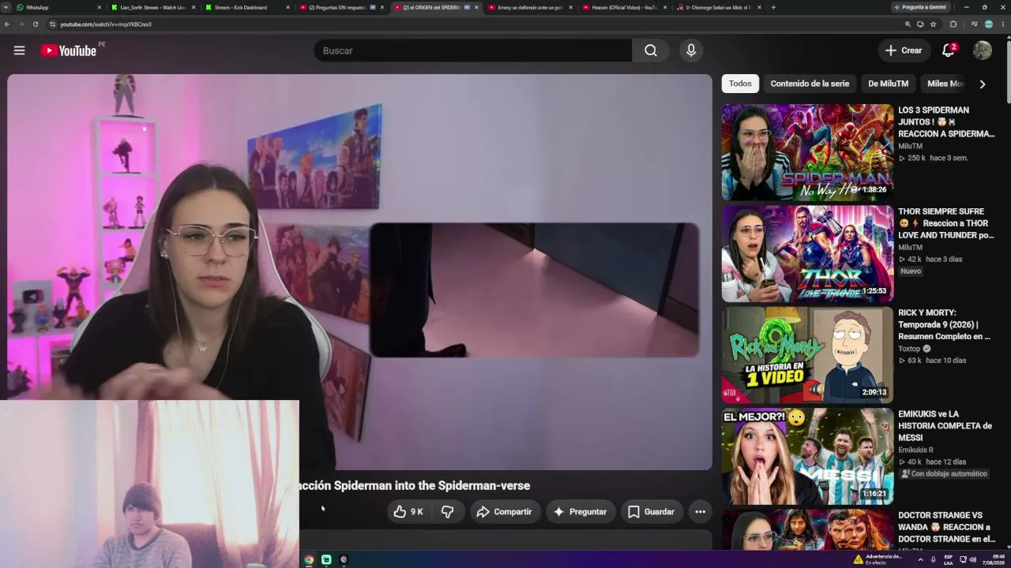Visit the Toxtop channel link

click(909, 349)
